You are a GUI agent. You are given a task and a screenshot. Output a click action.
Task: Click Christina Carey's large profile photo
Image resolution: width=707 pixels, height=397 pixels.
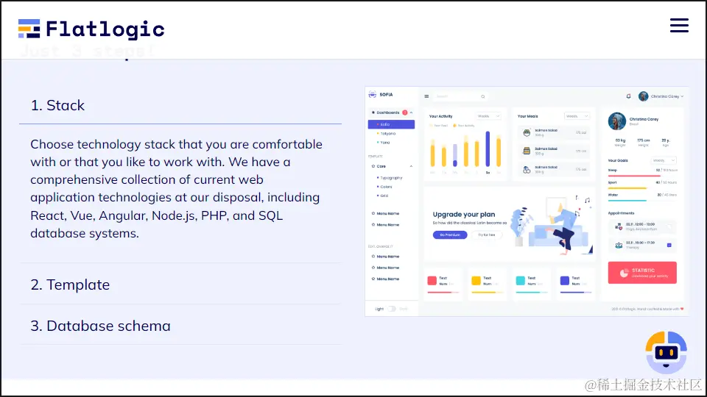click(617, 121)
